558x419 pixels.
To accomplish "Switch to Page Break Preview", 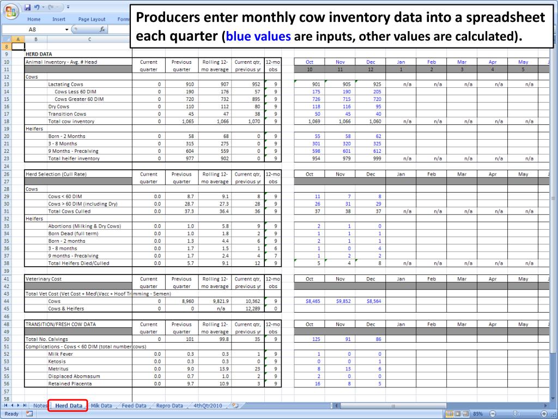I will (465, 414).
